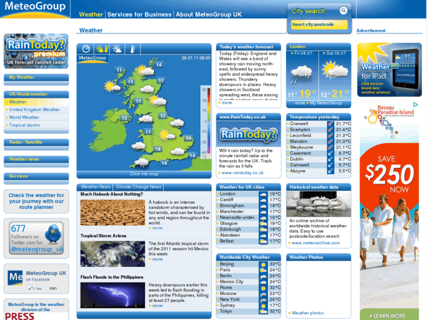Click more under the haboob article

(x=157, y=228)
